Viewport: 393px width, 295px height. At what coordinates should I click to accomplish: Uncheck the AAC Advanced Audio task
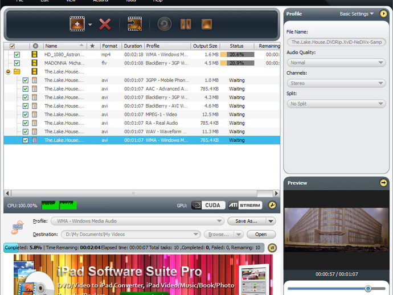pyautogui.click(x=25, y=89)
